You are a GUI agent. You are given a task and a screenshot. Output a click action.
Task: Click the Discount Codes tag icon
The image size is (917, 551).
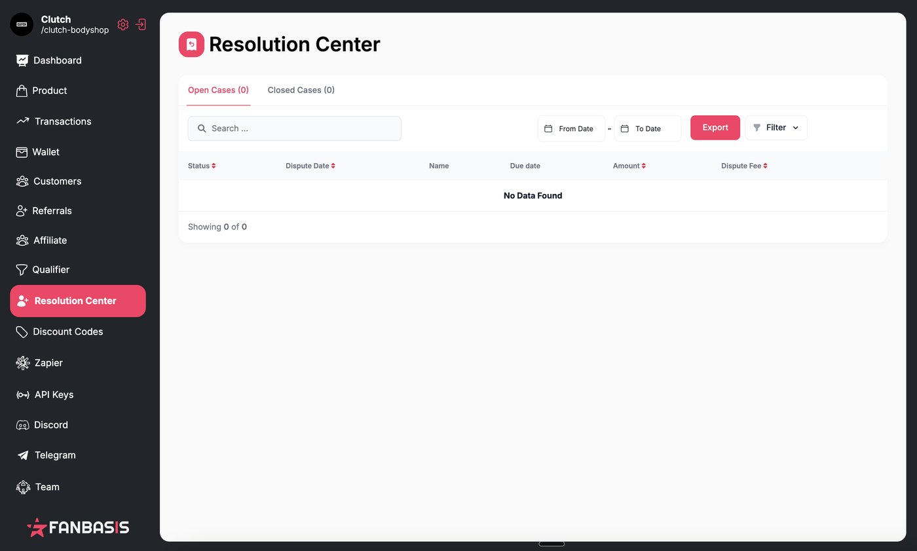point(22,332)
